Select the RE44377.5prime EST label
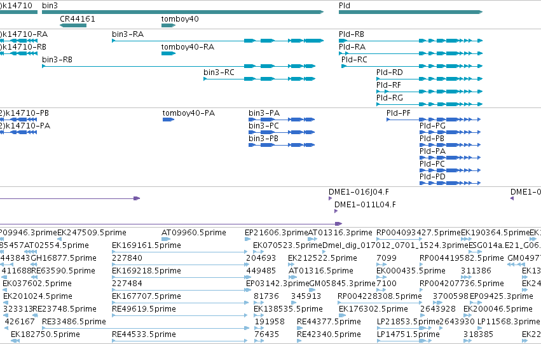The image size is (541, 344). click(329, 322)
